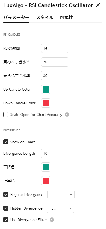106x229 pixels.
Task: Switch to the スタイル tab
Action: tap(45, 18)
